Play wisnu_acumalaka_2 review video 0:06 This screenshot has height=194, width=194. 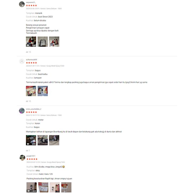pyautogui.click(x=31, y=140)
